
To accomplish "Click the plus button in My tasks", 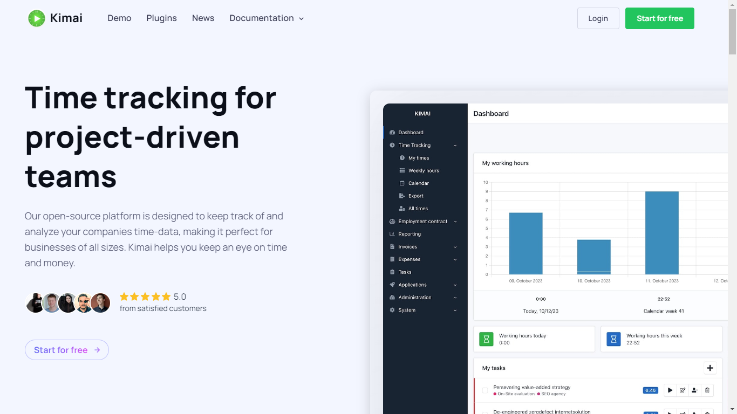I will point(710,368).
